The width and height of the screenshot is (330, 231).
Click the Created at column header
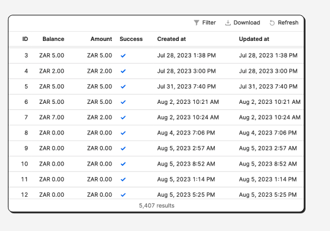tap(171, 39)
